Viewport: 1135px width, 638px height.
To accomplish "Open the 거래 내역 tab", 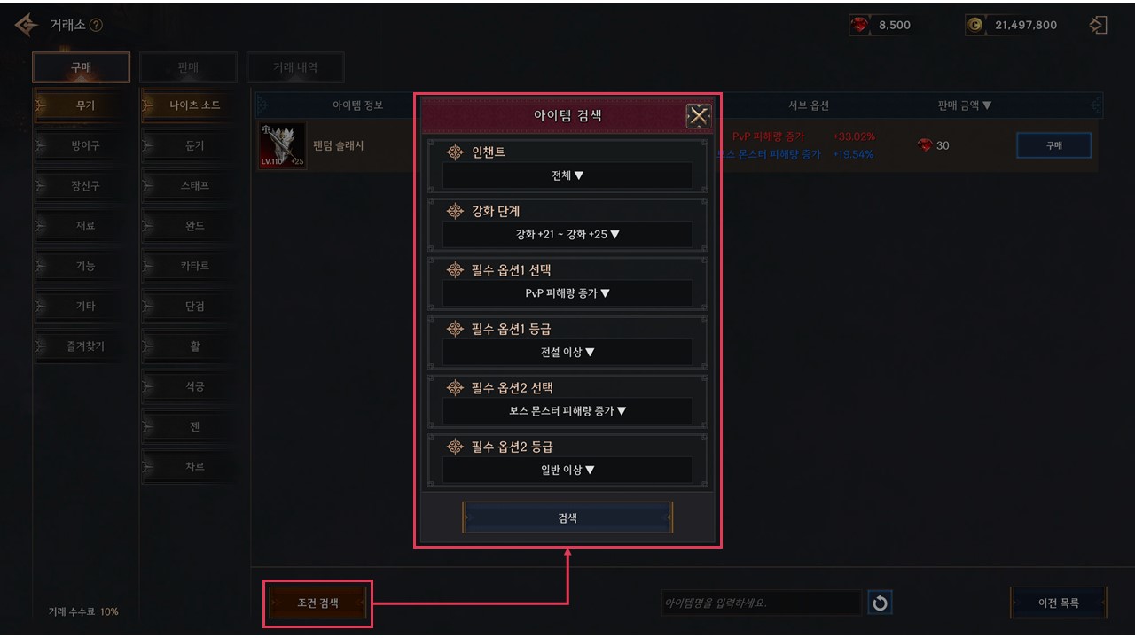I will [295, 67].
